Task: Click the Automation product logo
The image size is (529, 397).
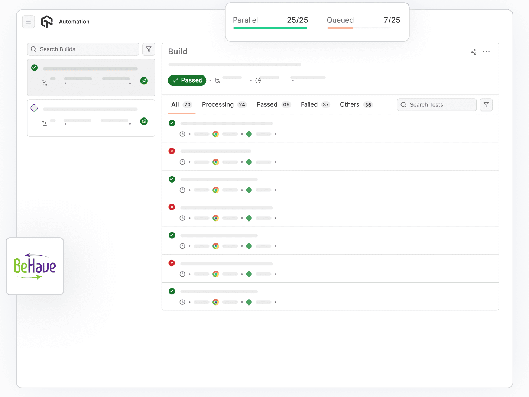Action: click(x=47, y=22)
